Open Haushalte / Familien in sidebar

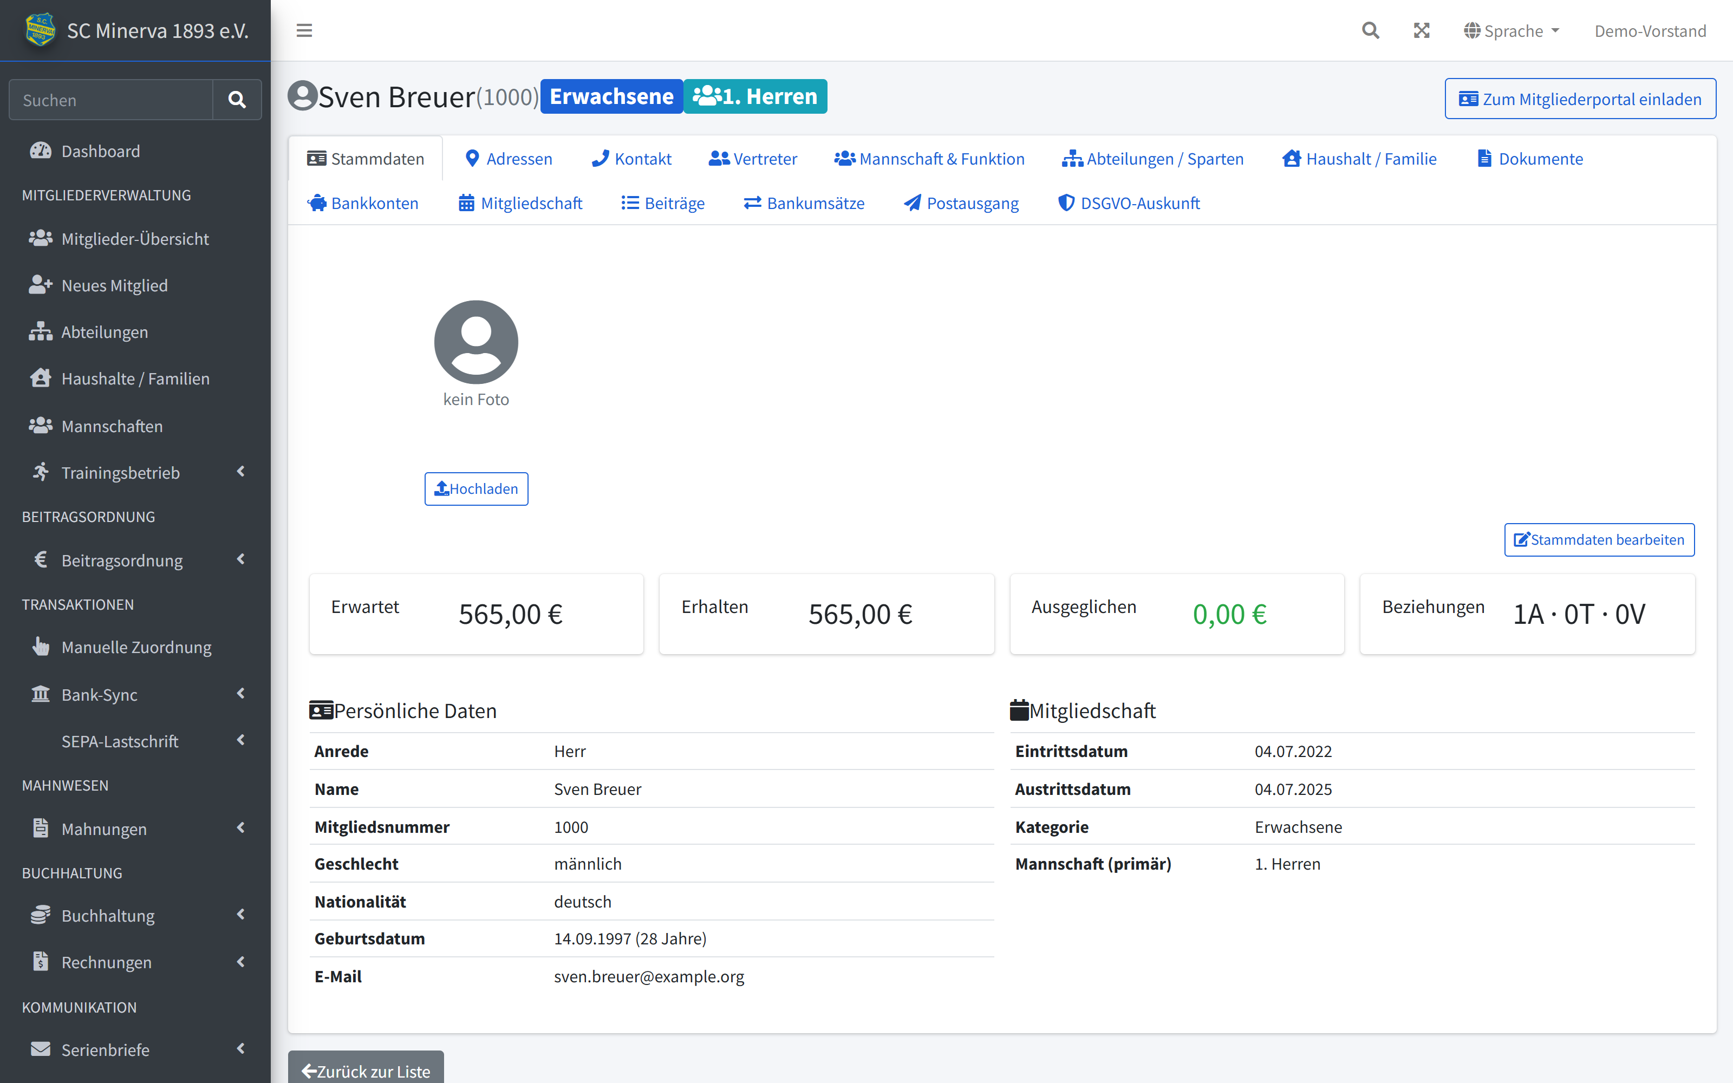(135, 378)
